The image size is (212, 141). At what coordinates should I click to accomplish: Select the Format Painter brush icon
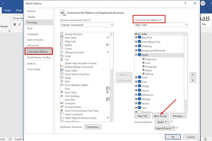[x=62, y=107]
